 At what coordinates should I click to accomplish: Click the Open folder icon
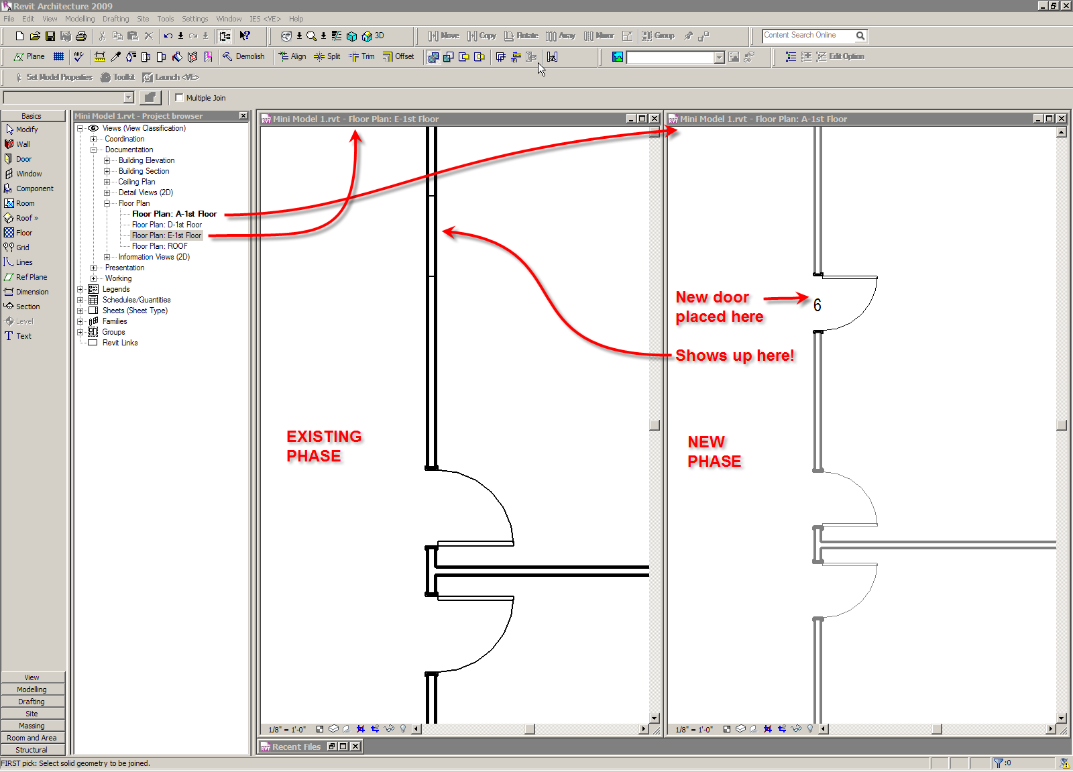pos(35,36)
